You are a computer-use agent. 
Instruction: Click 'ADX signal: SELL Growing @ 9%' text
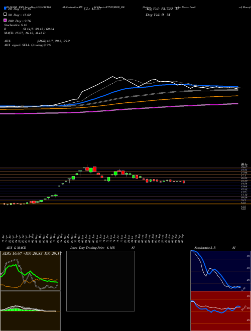[28, 45]
